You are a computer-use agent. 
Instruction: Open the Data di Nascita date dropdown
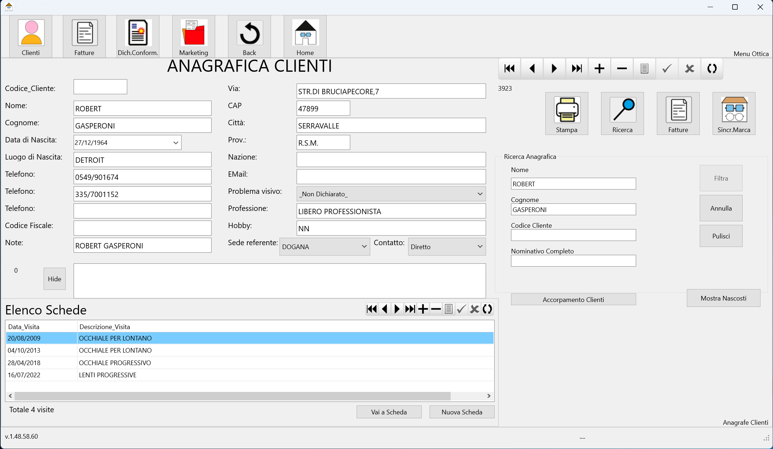175,143
